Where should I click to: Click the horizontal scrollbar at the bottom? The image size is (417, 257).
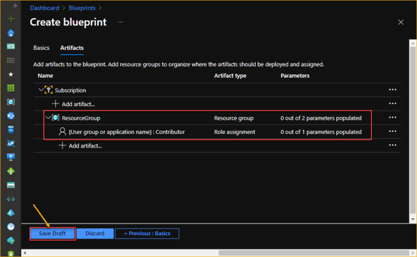pyautogui.click(x=217, y=253)
